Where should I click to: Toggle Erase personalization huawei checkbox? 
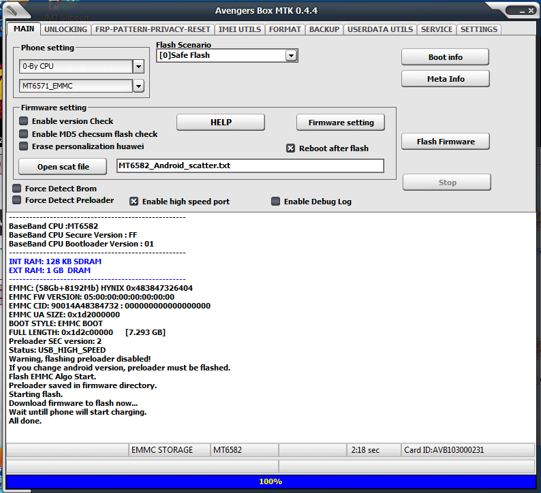click(x=23, y=146)
